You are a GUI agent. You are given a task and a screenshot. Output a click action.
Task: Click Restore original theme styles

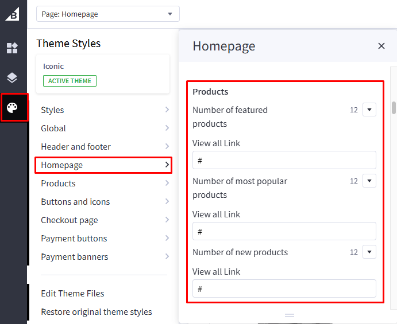pyautogui.click(x=97, y=312)
